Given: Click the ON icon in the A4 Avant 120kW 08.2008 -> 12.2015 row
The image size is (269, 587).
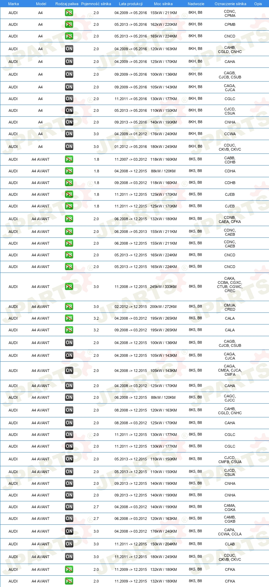Looking at the screenshot, I should pyautogui.click(x=69, y=410).
